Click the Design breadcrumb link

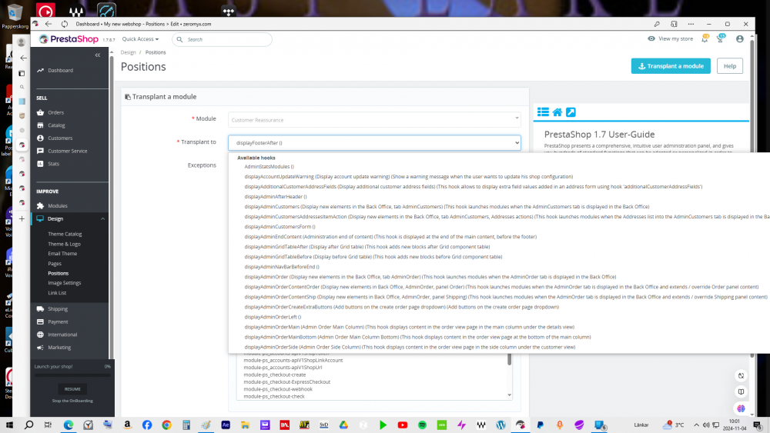pos(128,52)
